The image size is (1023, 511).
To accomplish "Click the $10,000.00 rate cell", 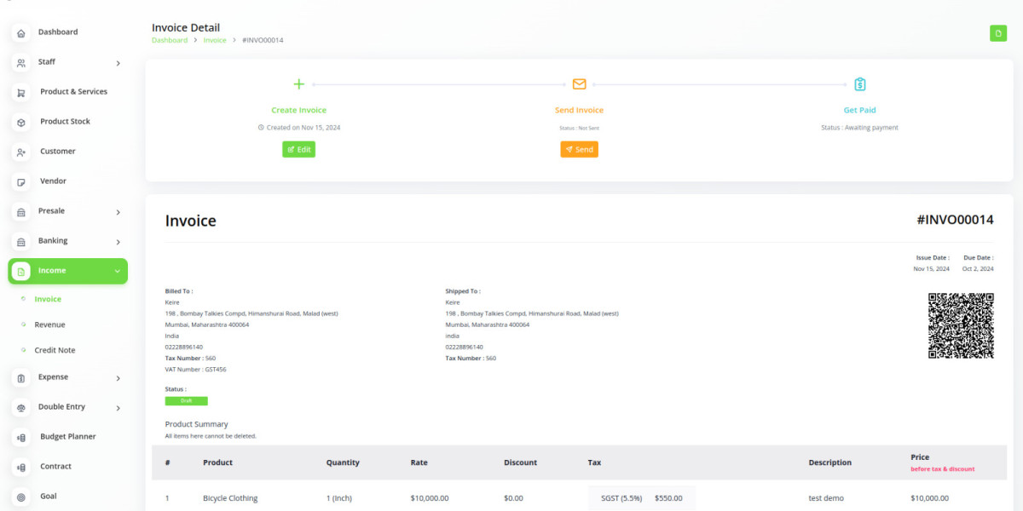I will (x=429, y=498).
